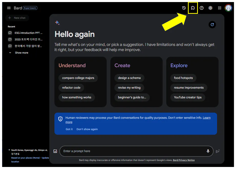This screenshot has height=169, width=235.
Task: Select the how something works suggestion
Action: click(77, 97)
